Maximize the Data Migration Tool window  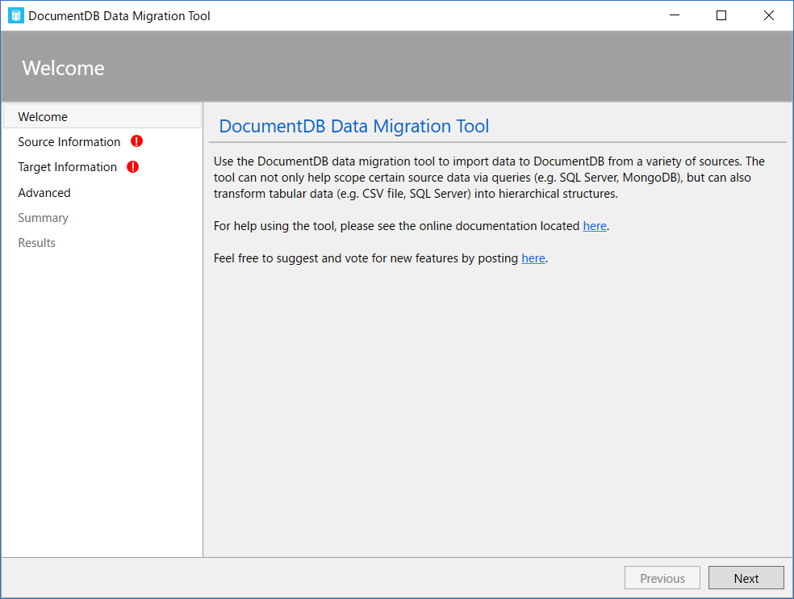click(x=721, y=15)
